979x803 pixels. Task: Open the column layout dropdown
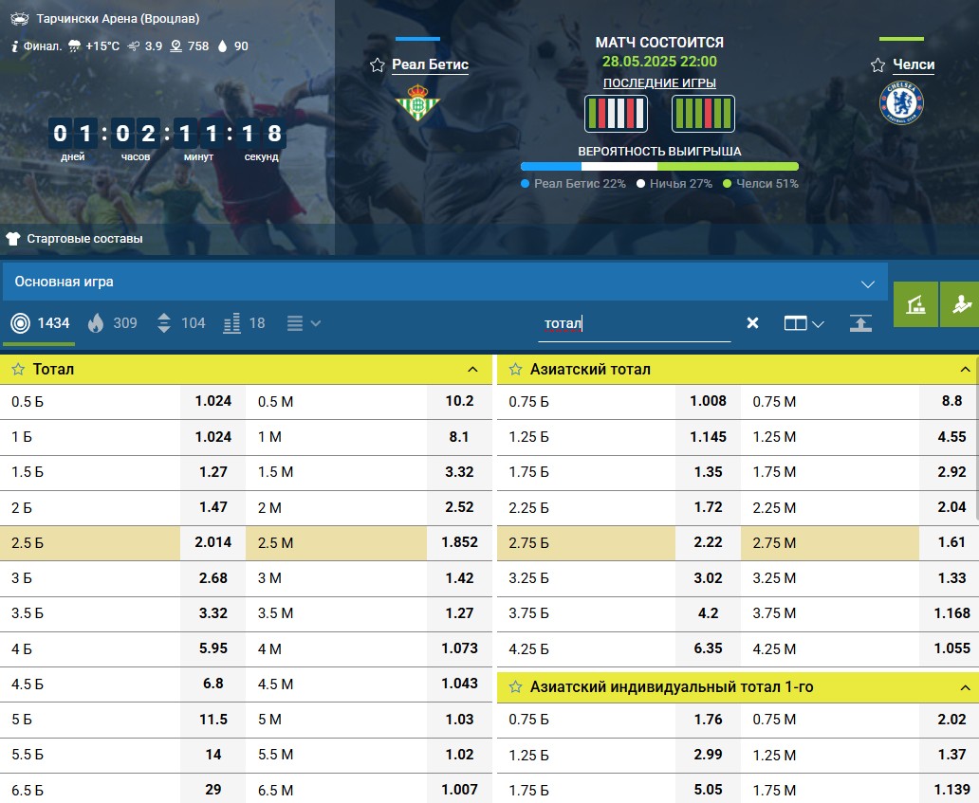804,323
